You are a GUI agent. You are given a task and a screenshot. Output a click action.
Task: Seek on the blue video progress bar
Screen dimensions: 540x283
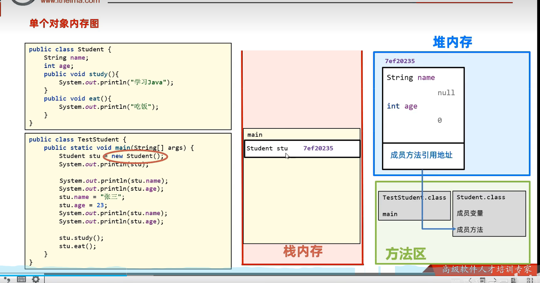63,275
